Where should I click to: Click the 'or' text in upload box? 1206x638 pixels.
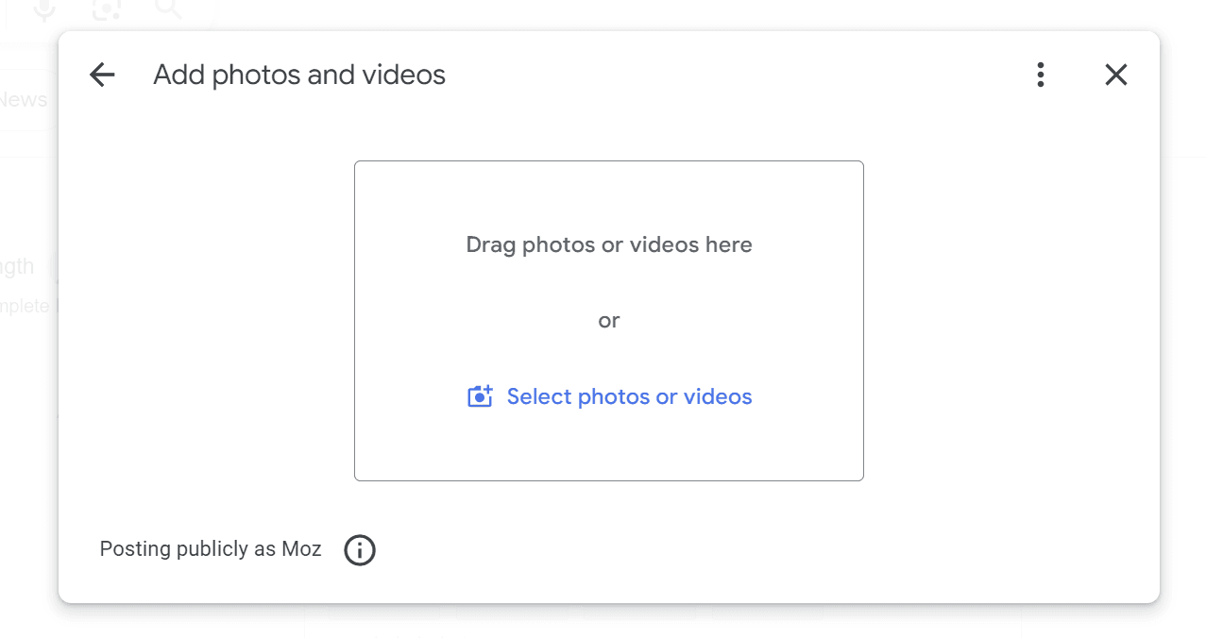click(609, 321)
